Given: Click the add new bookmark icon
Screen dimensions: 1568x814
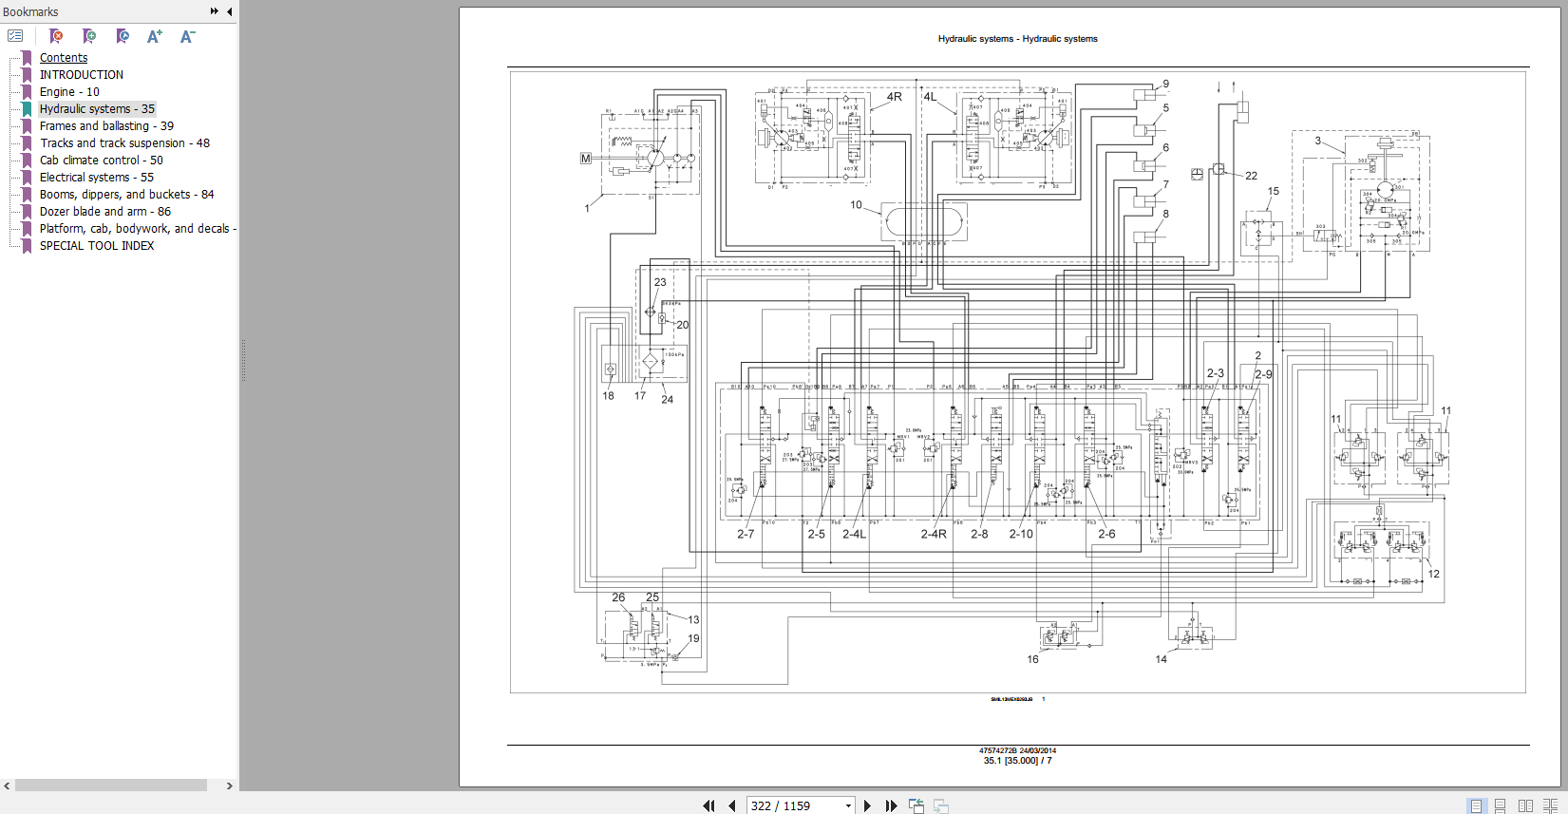Looking at the screenshot, I should (89, 36).
